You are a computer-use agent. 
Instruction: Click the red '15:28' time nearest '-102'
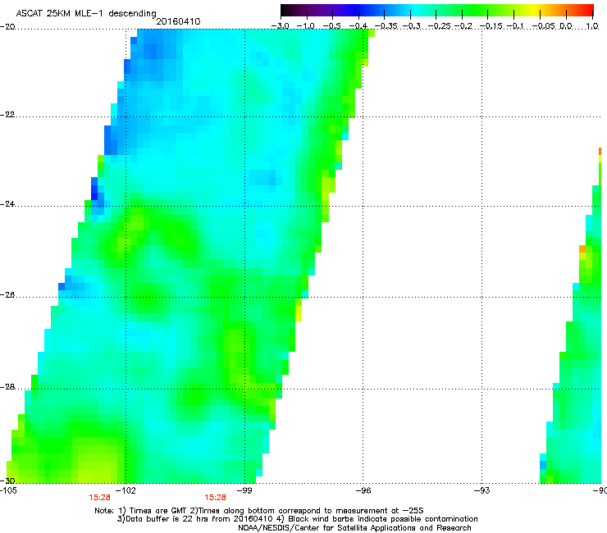(x=99, y=498)
